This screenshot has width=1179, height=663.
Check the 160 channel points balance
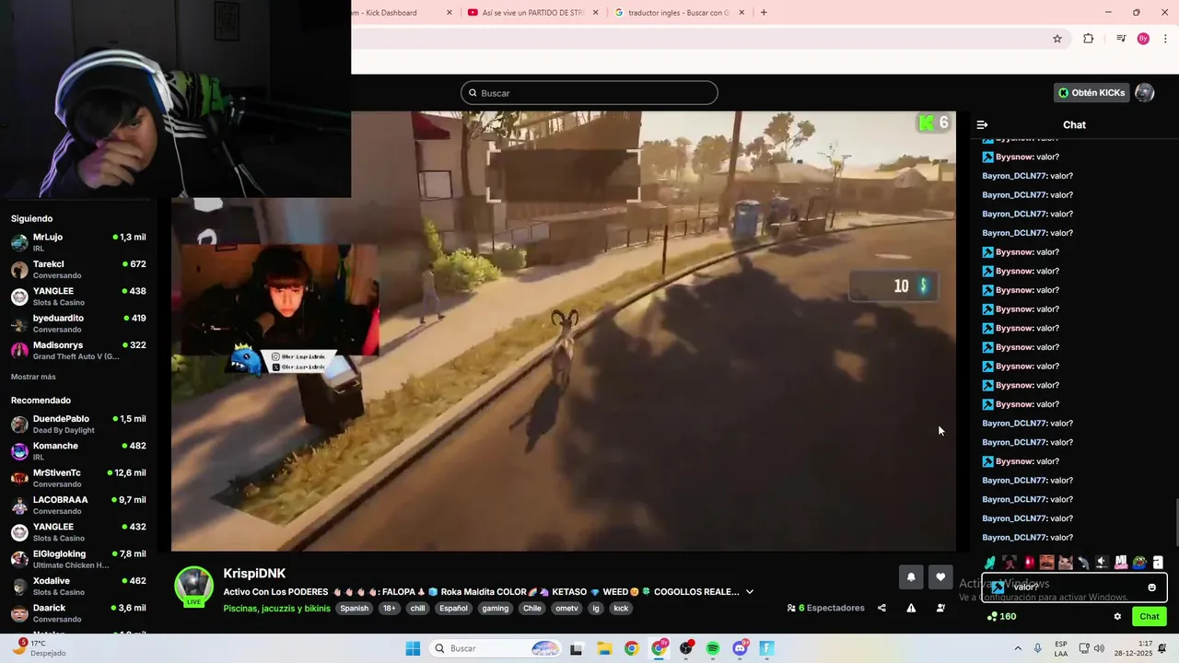(1001, 617)
